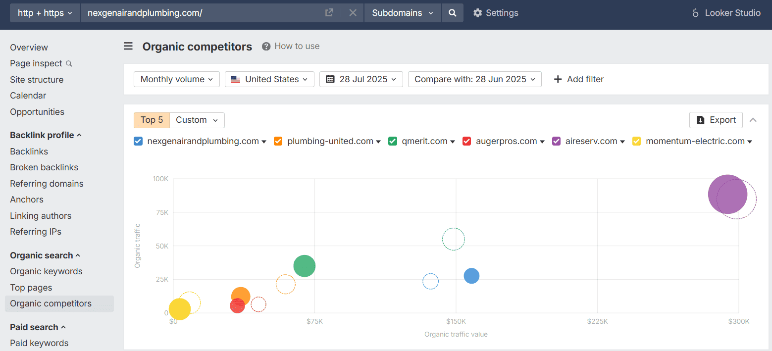
Task: Click the Export button
Action: pyautogui.click(x=716, y=120)
